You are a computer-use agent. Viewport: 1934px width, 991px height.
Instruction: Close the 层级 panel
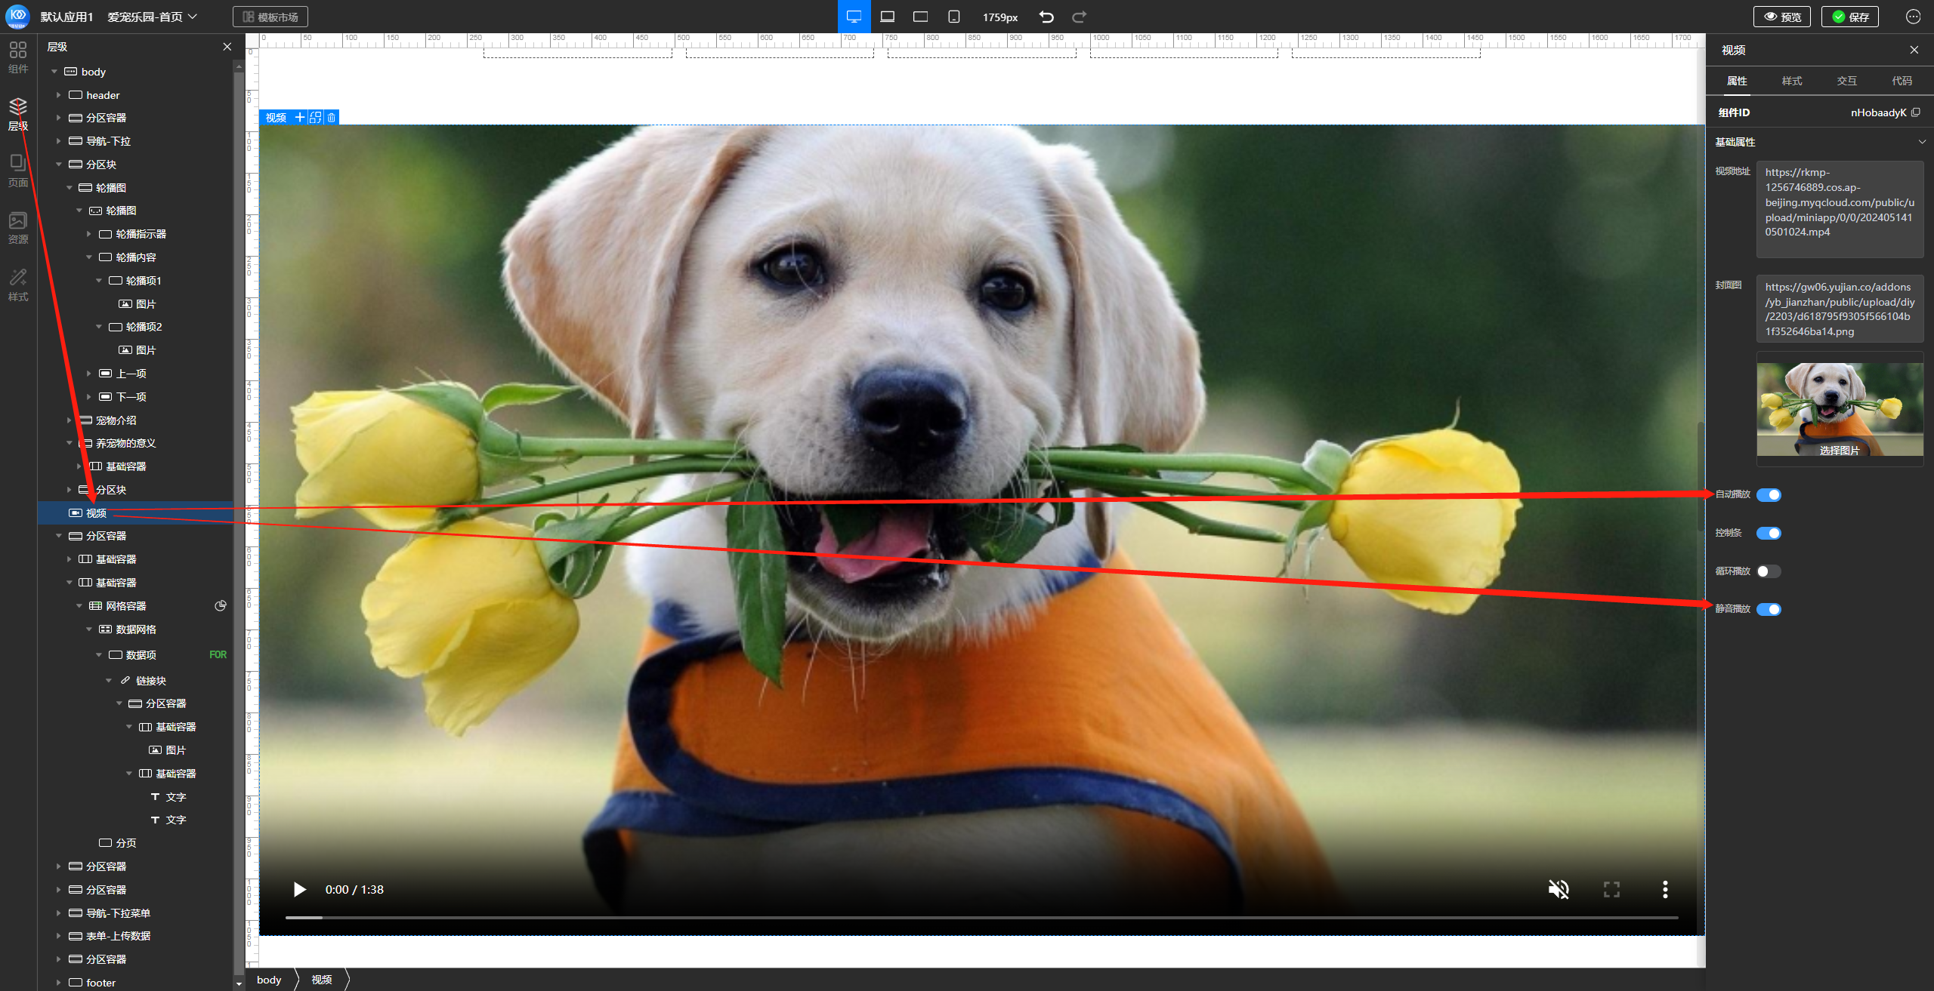pos(227,47)
